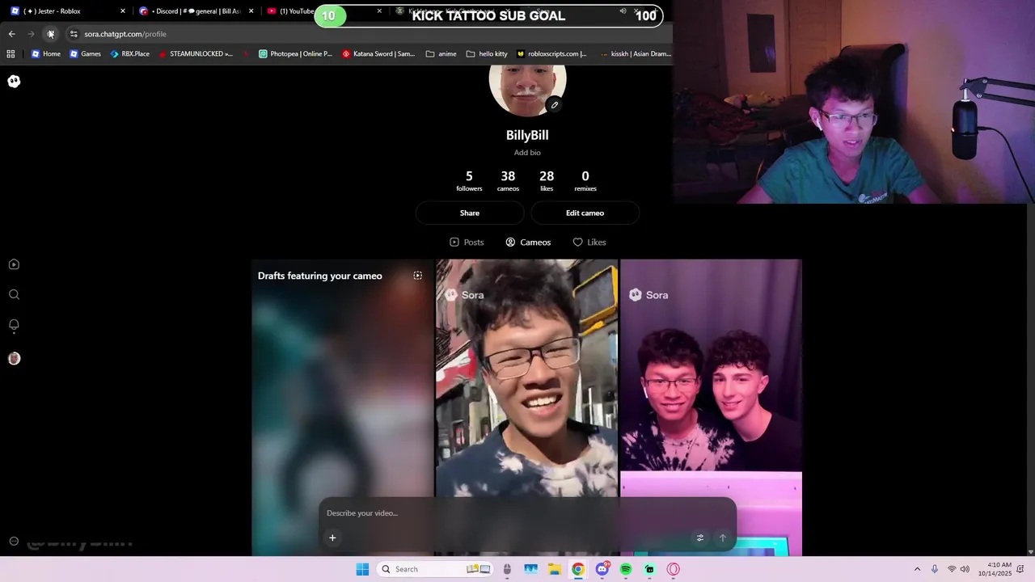
Task: Open the more options icon at sidebar bottom
Action: (x=14, y=542)
